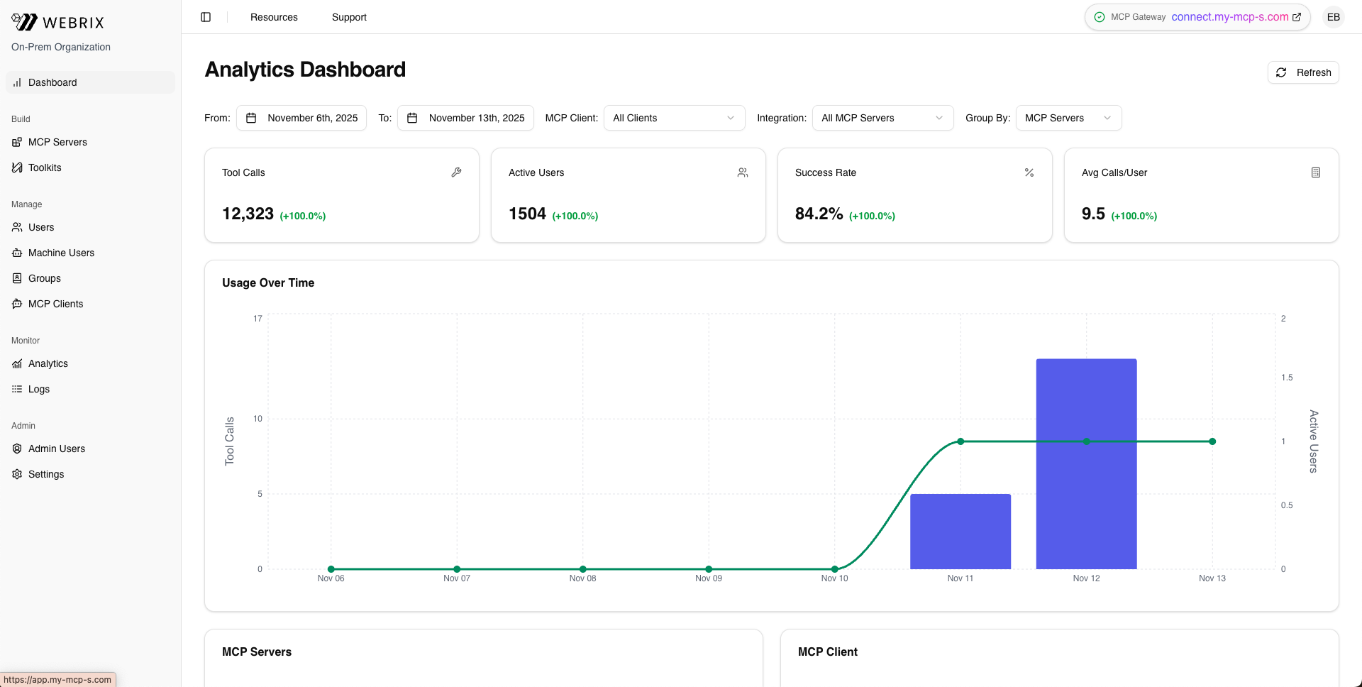Open Toolkits from the sidebar
Image resolution: width=1362 pixels, height=687 pixels.
click(x=45, y=167)
